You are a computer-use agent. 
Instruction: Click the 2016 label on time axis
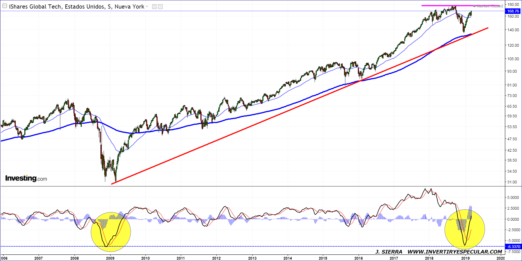[358, 258]
